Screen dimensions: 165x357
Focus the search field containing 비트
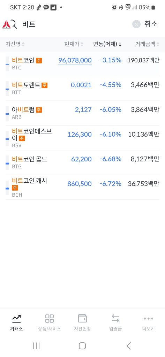tap(75, 24)
